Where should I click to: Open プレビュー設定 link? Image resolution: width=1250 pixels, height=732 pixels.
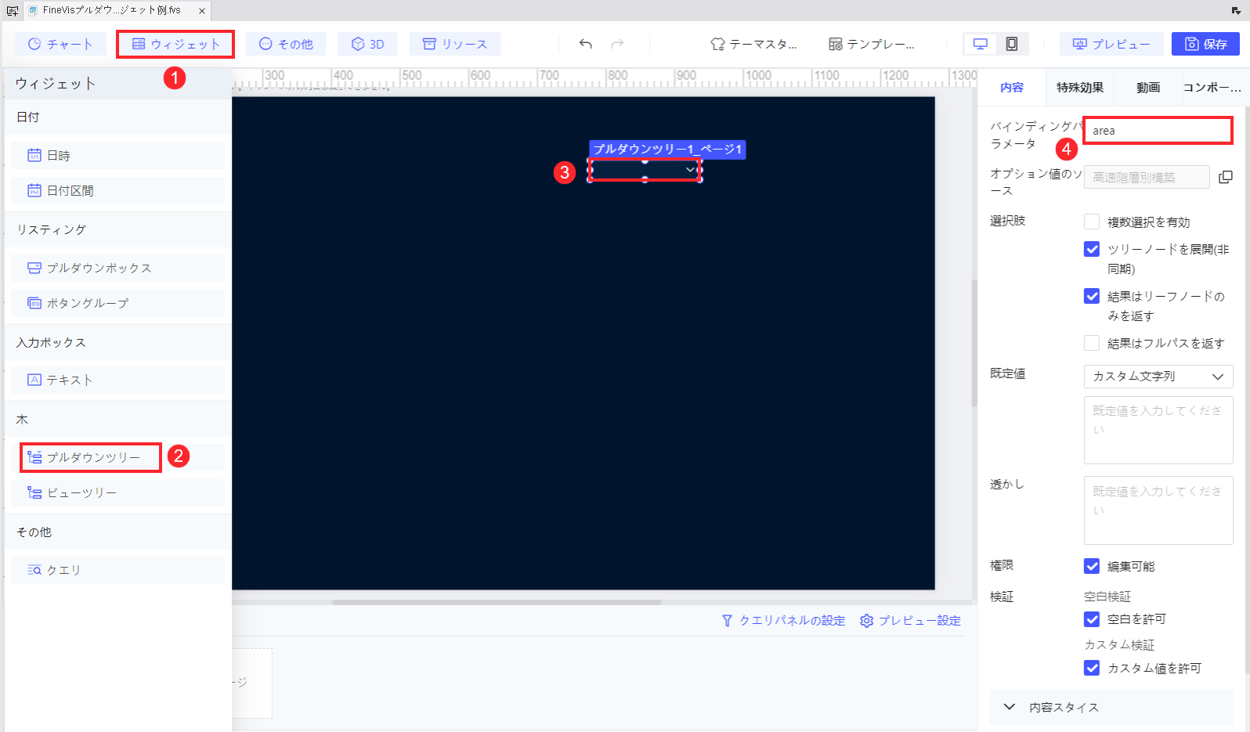tap(910, 620)
